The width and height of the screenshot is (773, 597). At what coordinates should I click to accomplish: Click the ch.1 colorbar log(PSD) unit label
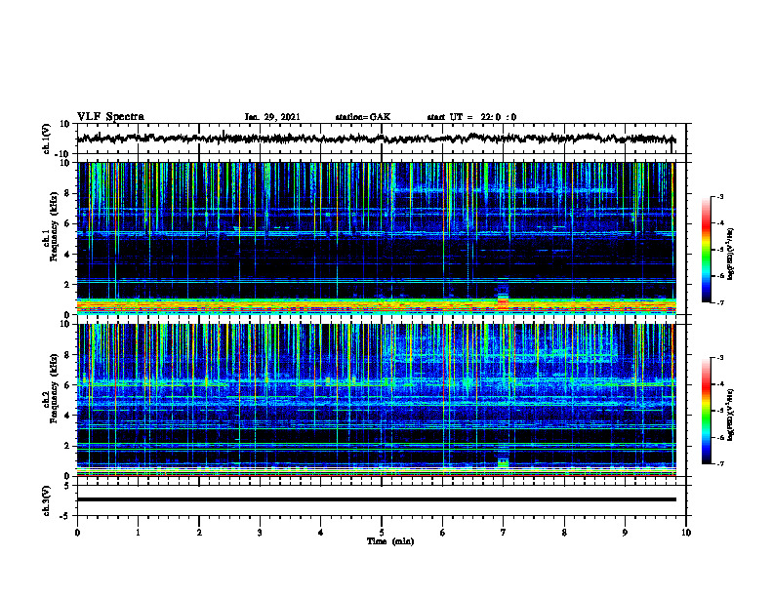pyautogui.click(x=731, y=254)
